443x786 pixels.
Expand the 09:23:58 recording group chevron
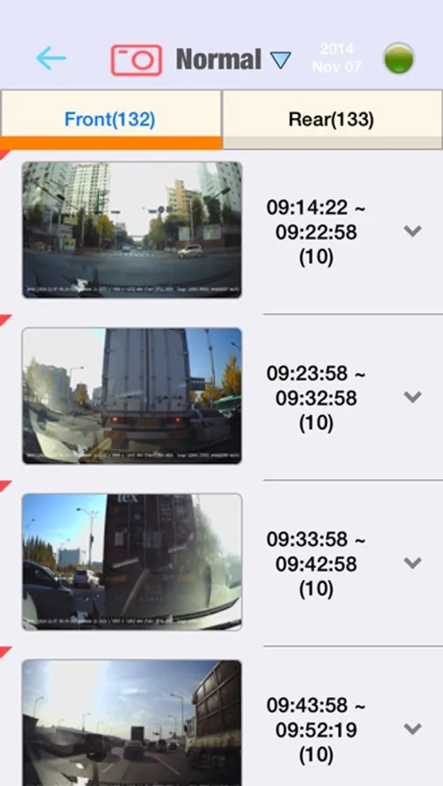pyautogui.click(x=412, y=397)
